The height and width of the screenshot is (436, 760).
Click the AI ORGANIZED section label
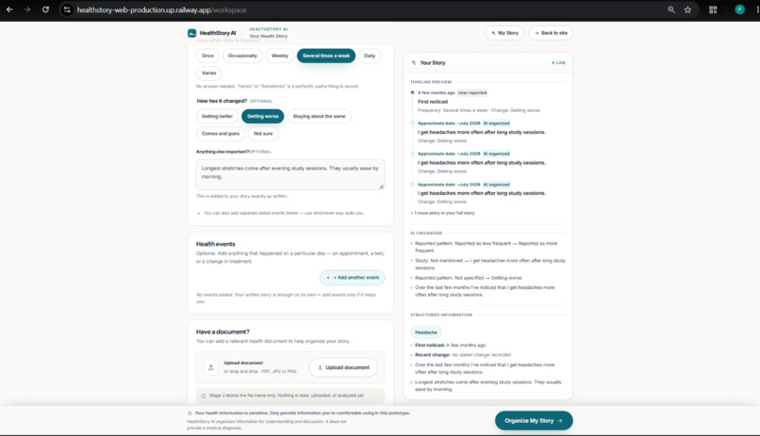point(426,234)
